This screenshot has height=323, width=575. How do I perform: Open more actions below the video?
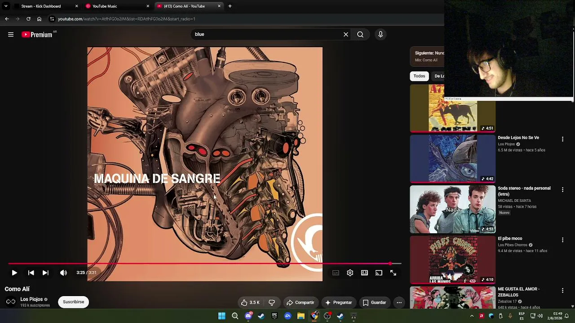(x=399, y=303)
